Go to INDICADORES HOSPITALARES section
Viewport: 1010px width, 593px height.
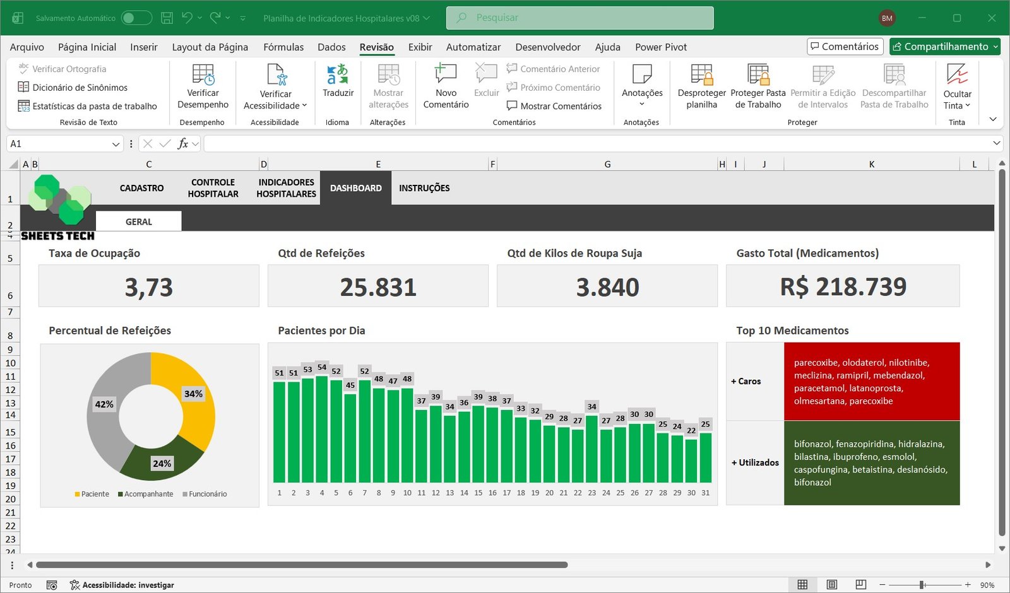click(x=286, y=188)
